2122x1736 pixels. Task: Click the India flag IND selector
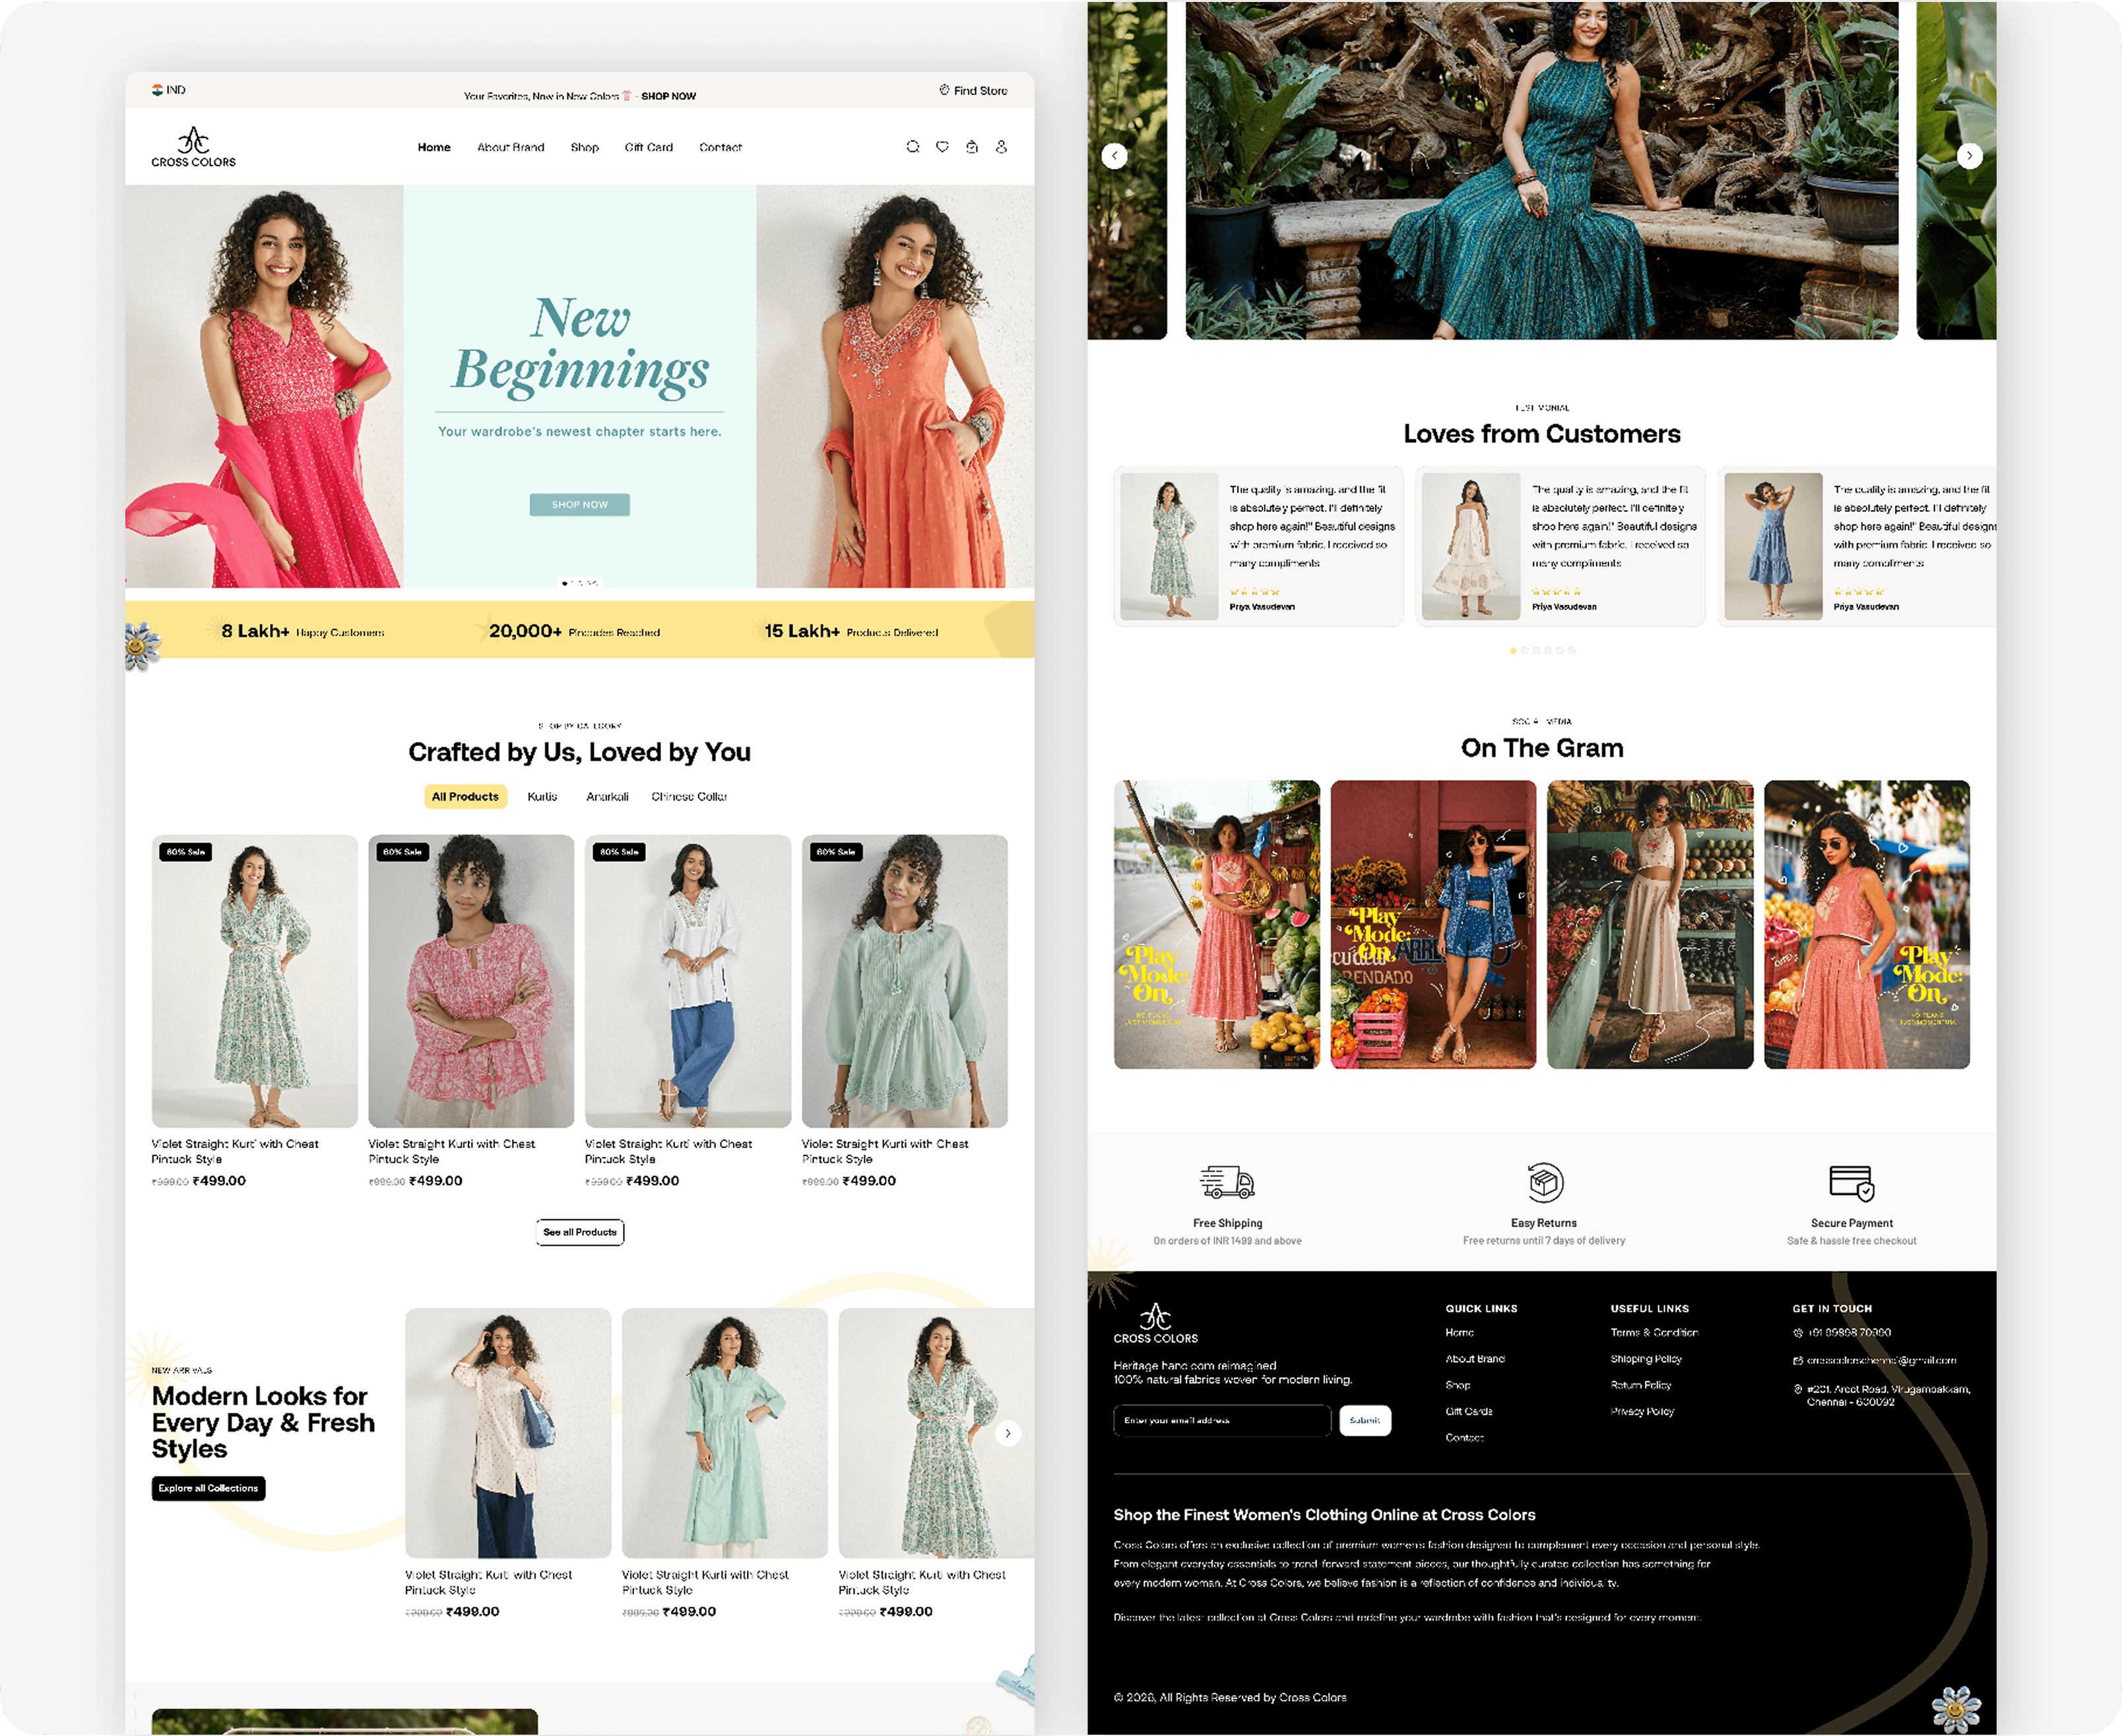point(168,90)
